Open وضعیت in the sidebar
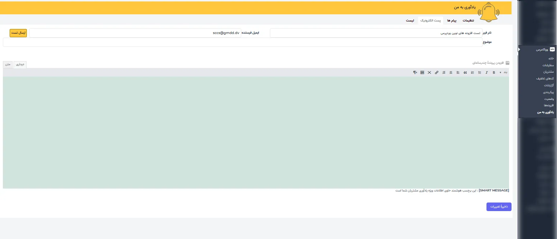 pos(549,99)
